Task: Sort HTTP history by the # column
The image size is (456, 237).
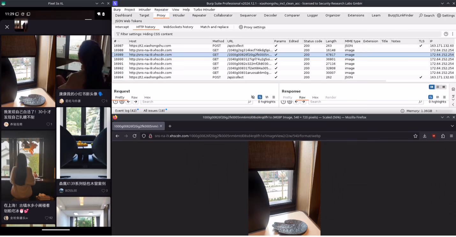Action: click(117, 41)
